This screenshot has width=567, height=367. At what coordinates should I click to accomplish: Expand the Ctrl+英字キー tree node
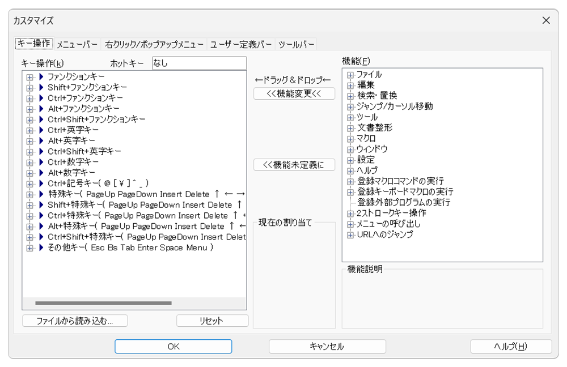(x=29, y=130)
